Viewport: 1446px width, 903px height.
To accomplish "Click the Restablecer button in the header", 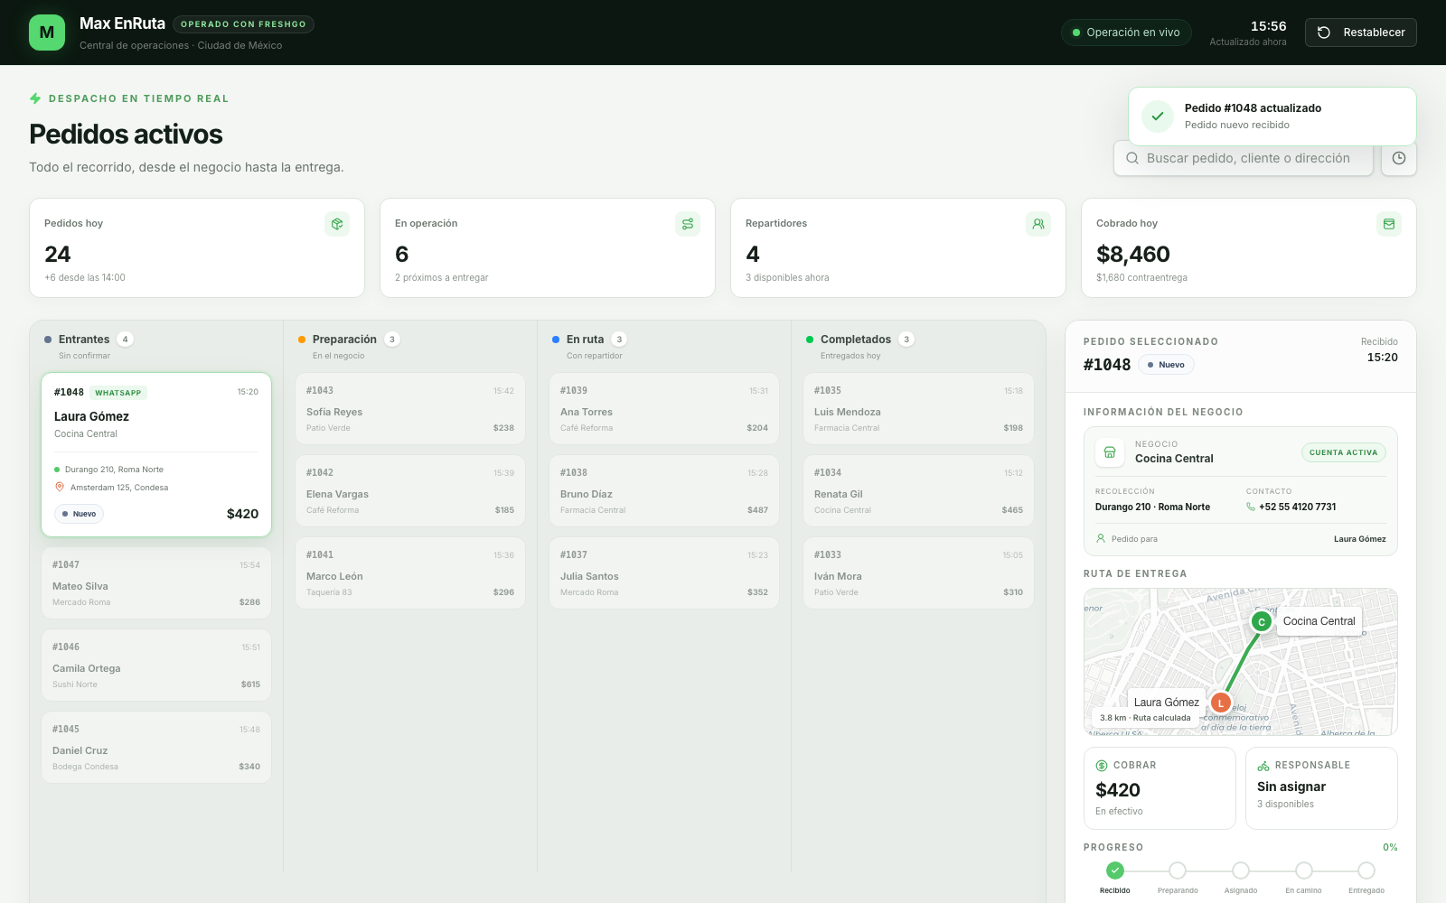I will coord(1361,33).
